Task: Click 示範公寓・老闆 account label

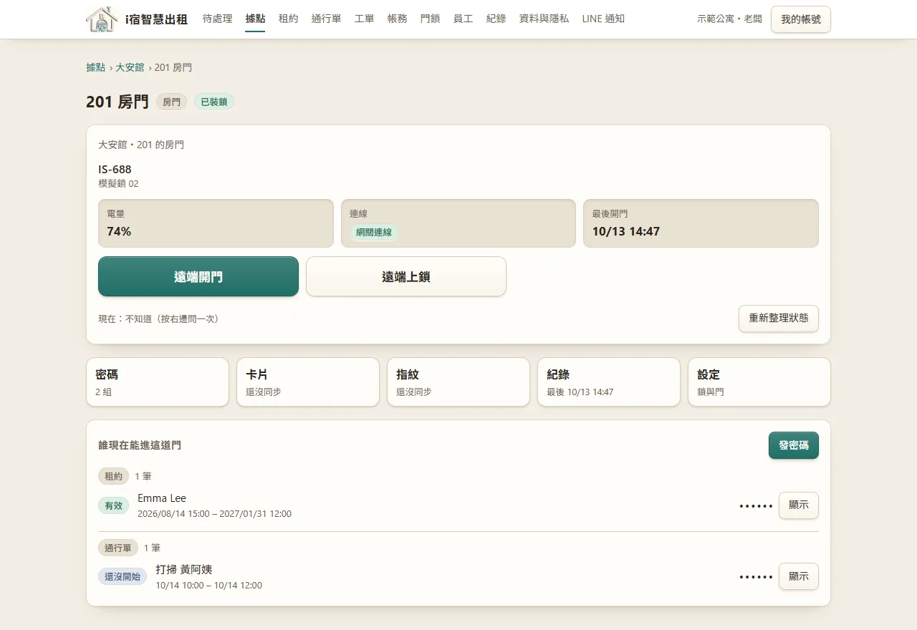Action: pos(729,19)
